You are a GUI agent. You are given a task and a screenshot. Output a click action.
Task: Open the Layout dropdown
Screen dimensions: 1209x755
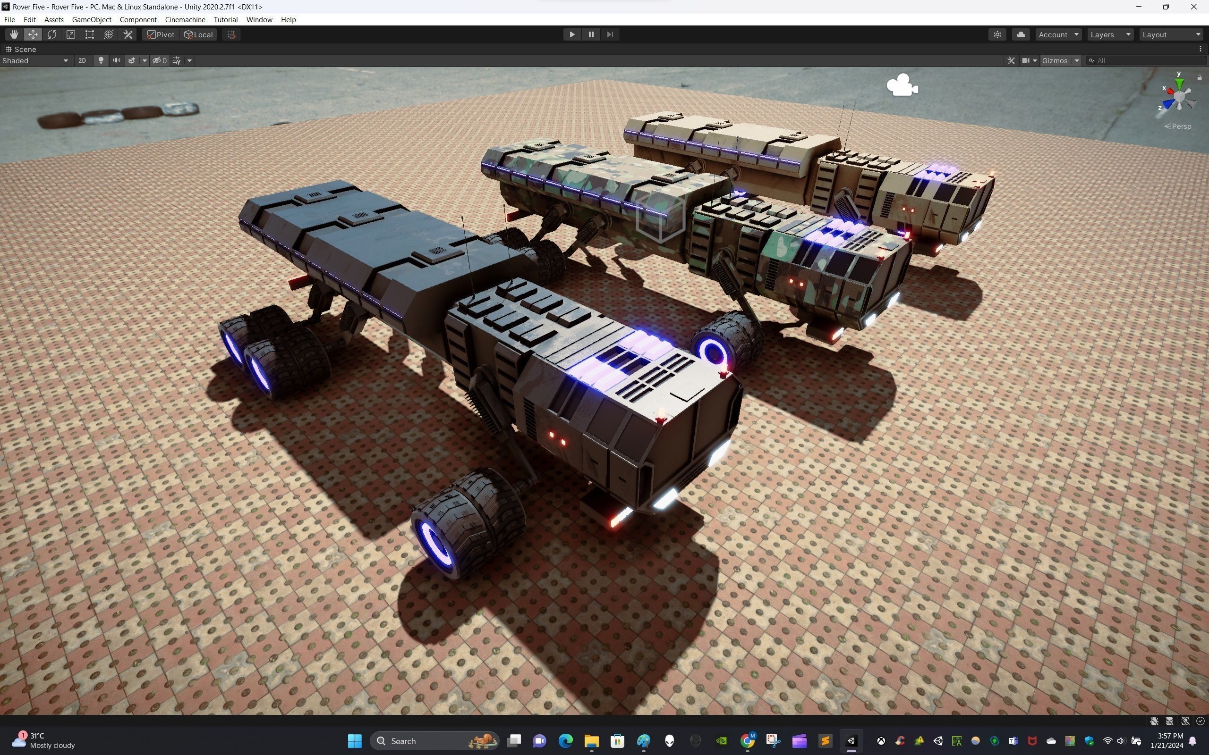click(x=1171, y=34)
